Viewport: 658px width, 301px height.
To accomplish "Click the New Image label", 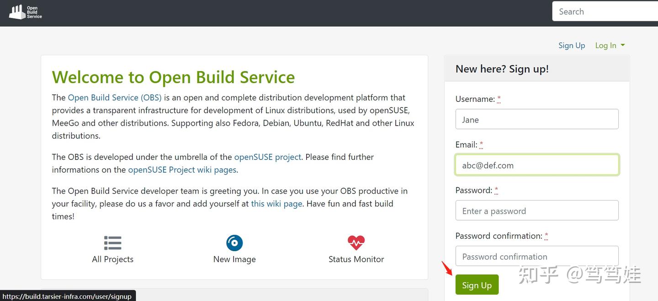I will point(234,259).
